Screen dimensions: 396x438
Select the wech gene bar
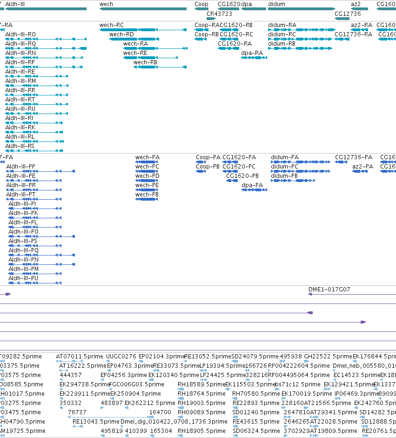coord(143,9)
